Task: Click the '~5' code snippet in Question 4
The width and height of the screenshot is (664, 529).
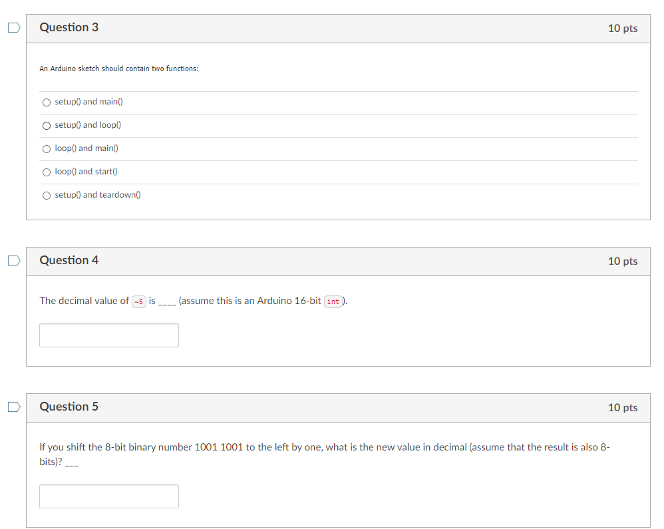Action: (x=139, y=301)
